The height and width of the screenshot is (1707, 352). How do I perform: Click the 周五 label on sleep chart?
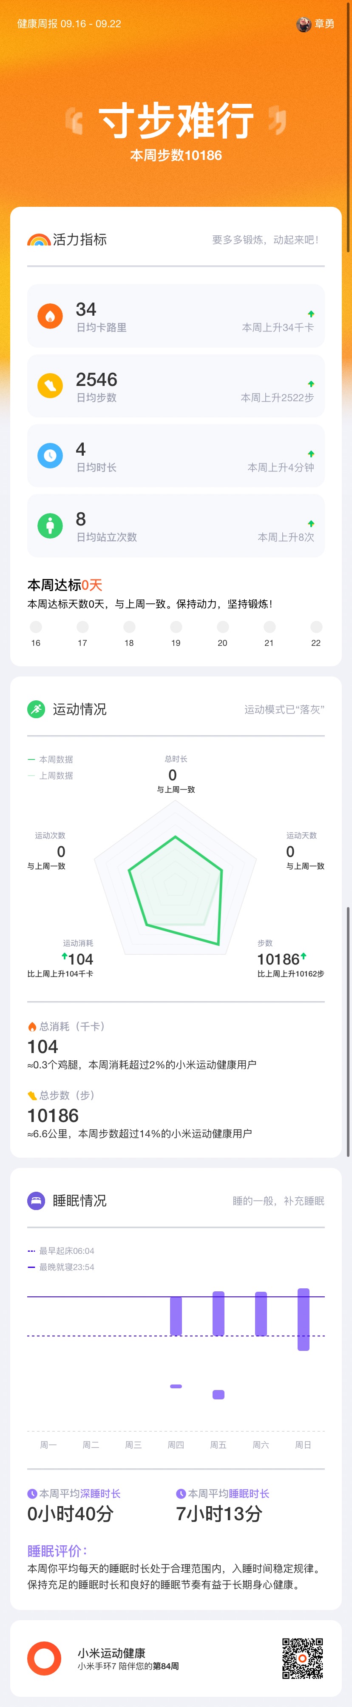click(219, 1444)
